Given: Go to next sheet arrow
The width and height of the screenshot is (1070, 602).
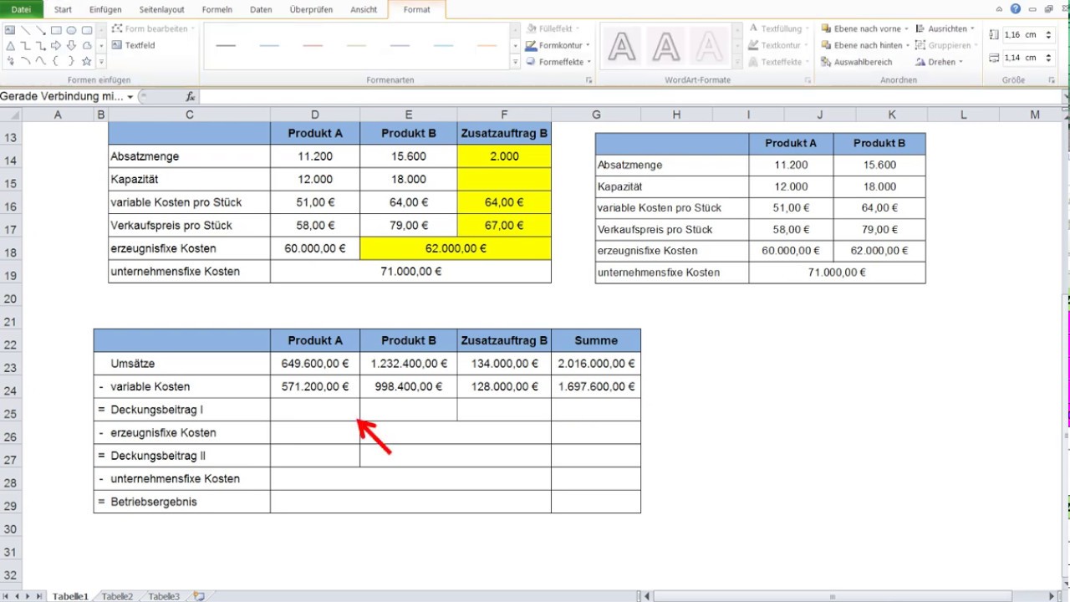Looking at the screenshot, I should tap(28, 596).
